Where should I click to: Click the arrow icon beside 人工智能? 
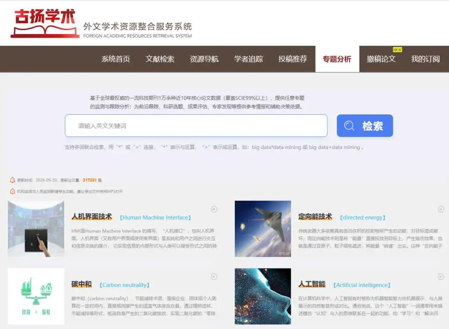[441, 277]
